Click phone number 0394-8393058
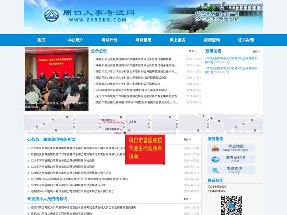The image size is (287, 215). [217, 191]
